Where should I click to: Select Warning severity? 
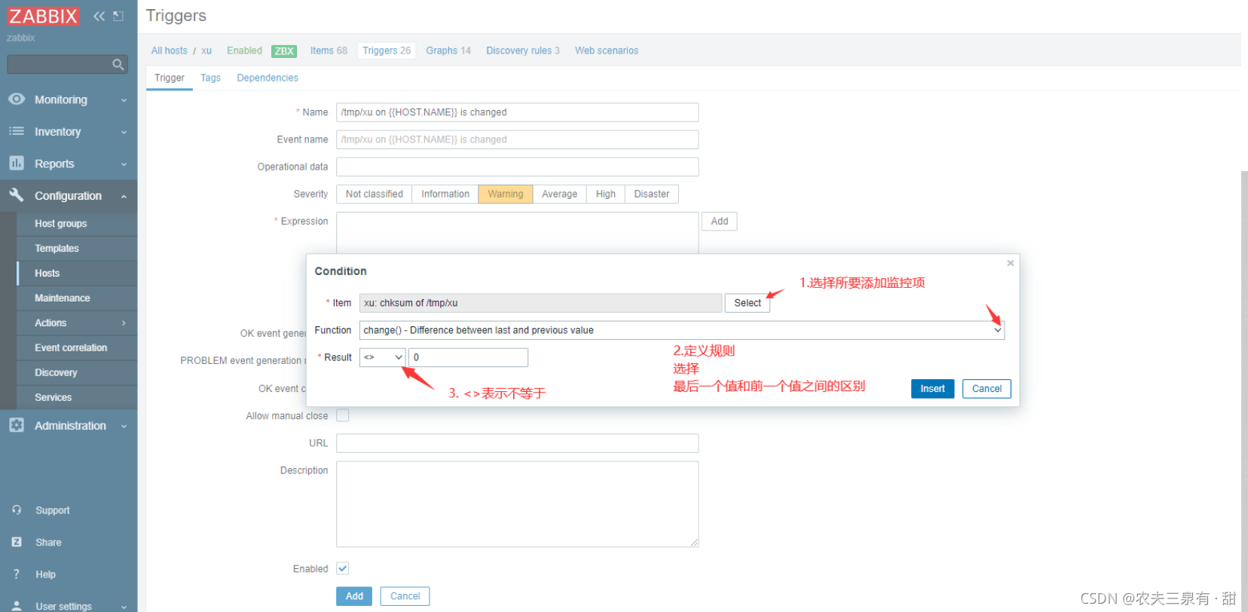pos(505,194)
